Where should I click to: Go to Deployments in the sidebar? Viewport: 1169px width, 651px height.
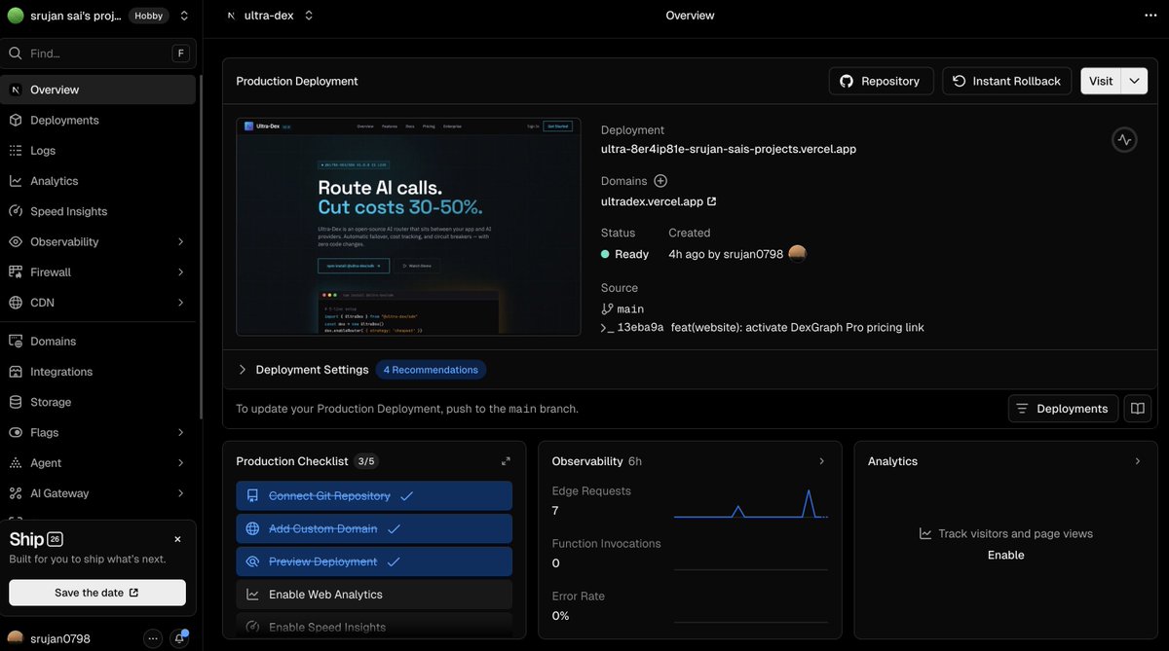[x=98, y=120]
